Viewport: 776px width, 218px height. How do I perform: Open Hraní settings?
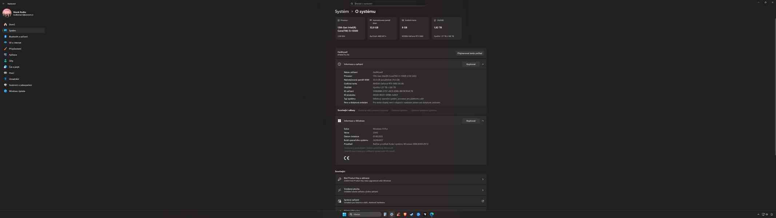23,73
